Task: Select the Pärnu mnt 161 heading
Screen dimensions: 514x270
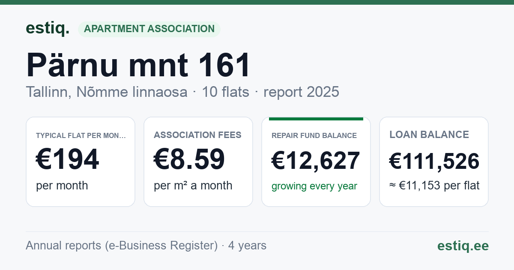Action: 138,65
